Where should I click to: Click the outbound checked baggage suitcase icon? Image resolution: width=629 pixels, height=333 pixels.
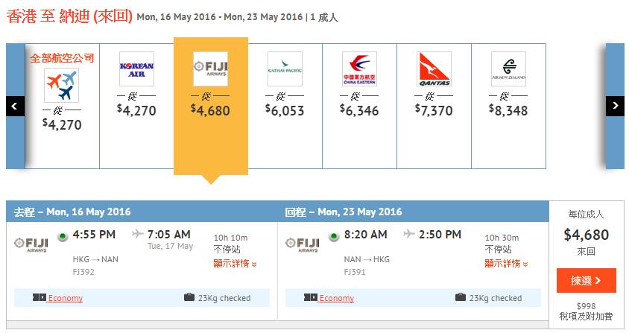(x=189, y=298)
